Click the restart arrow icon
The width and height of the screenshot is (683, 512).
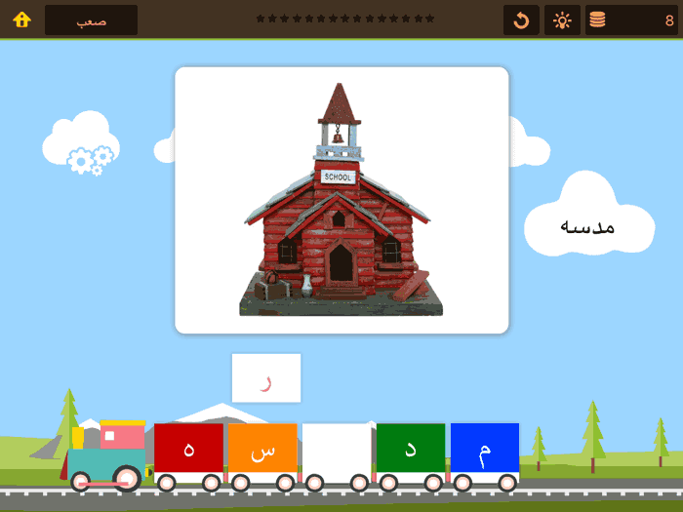coord(521,20)
